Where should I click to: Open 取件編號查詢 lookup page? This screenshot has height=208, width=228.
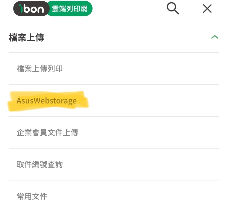click(x=114, y=165)
